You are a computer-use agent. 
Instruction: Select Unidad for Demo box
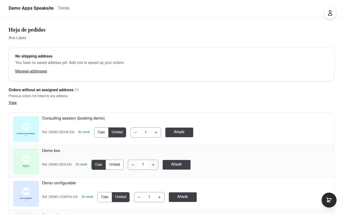click(114, 165)
